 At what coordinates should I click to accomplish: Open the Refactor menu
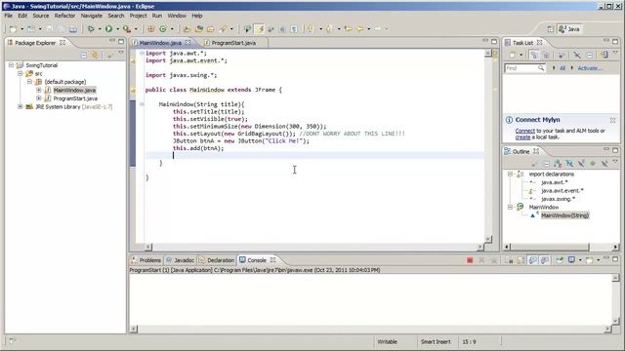pos(64,16)
